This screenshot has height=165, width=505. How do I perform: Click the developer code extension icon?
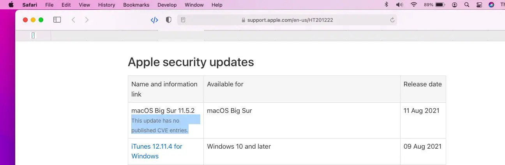[x=154, y=20]
